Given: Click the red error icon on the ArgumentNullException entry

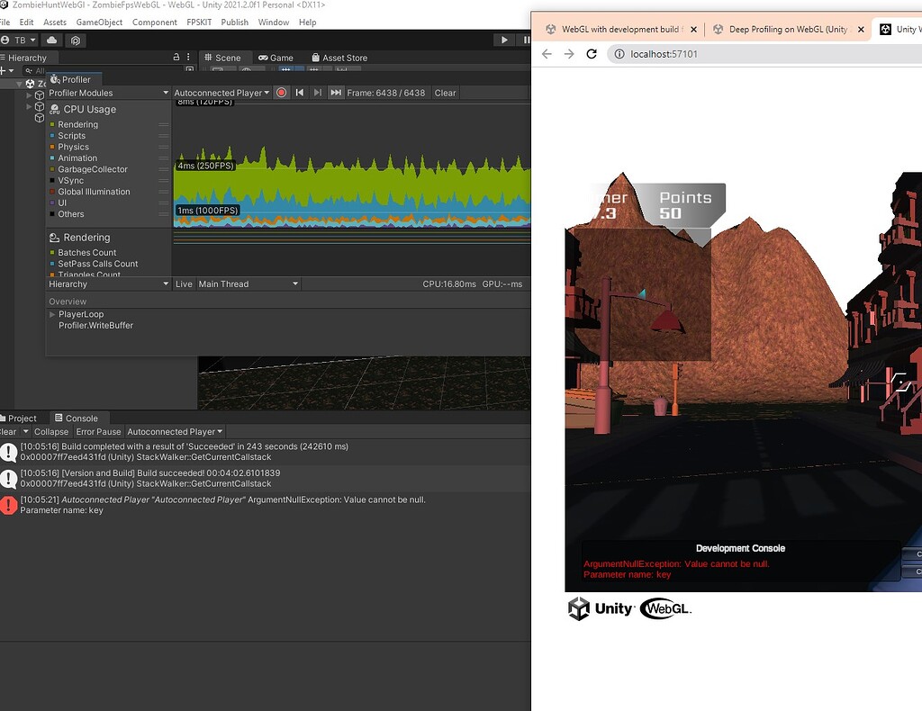Looking at the screenshot, I should (x=8, y=504).
